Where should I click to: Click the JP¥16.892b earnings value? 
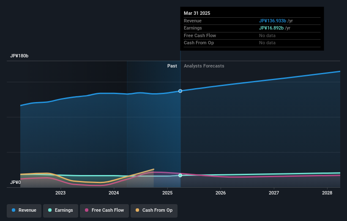tap(271, 28)
